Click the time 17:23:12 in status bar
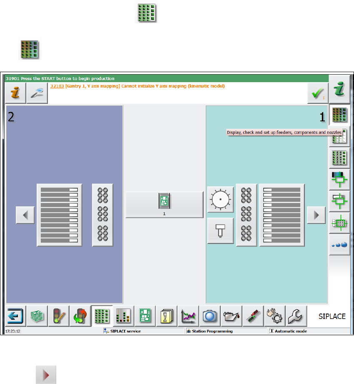This screenshot has width=354, height=384. coord(13,331)
